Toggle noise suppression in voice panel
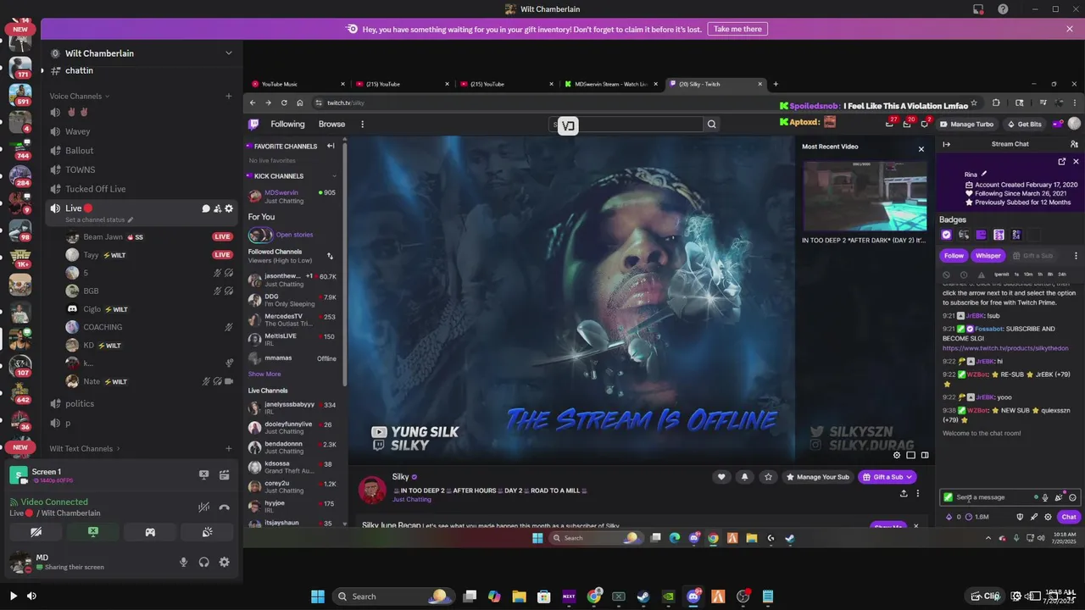 [204, 507]
